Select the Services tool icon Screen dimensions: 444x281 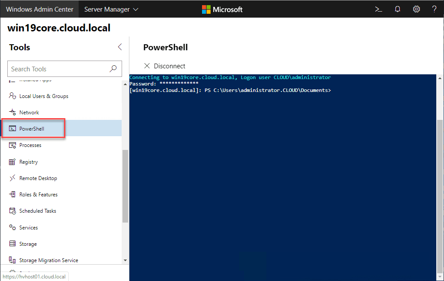tap(12, 227)
